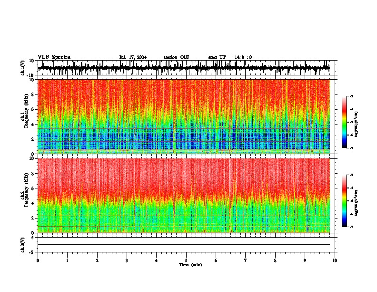
Task: Click time axis tick label "1"
Action: point(67,261)
